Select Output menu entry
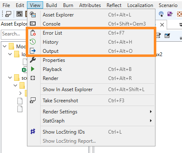Image resolution: width=182 pixels, height=153 pixels. tap(91, 51)
